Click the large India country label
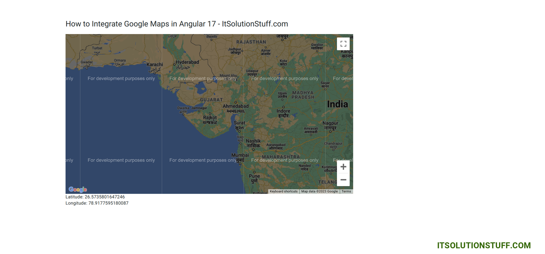Screen dimensions: 545x254 (x=337, y=104)
